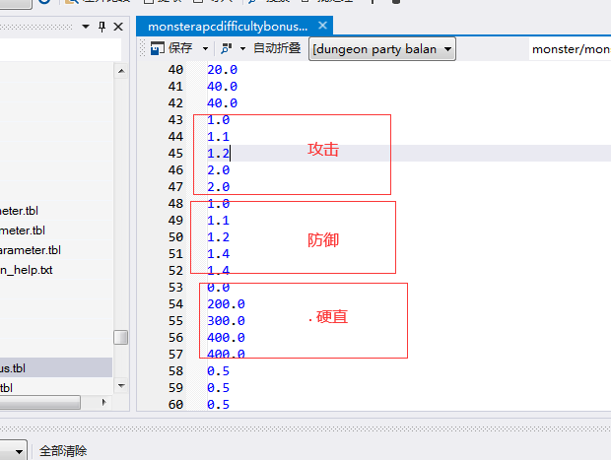The height and width of the screenshot is (460, 611).
Task: Click the code folding icon before 自动折叠
Action: 227,48
